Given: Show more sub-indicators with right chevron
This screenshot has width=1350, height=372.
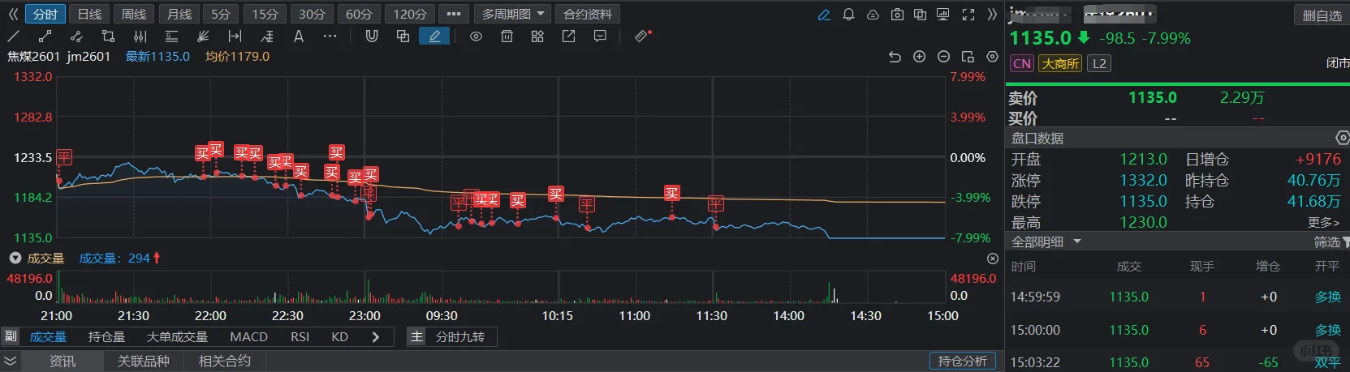Looking at the screenshot, I should (375, 337).
